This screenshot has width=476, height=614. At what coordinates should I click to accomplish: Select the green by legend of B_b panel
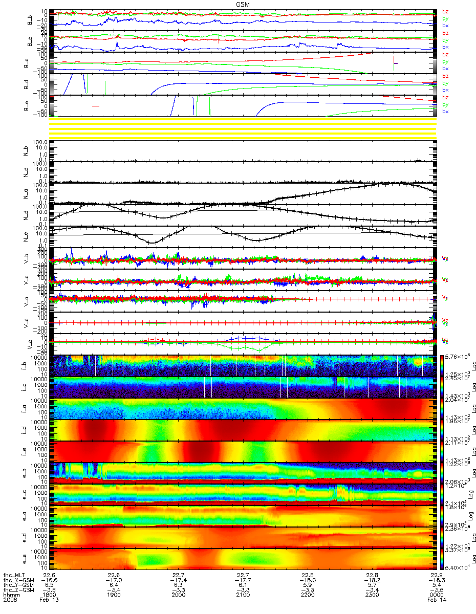tap(445, 18)
